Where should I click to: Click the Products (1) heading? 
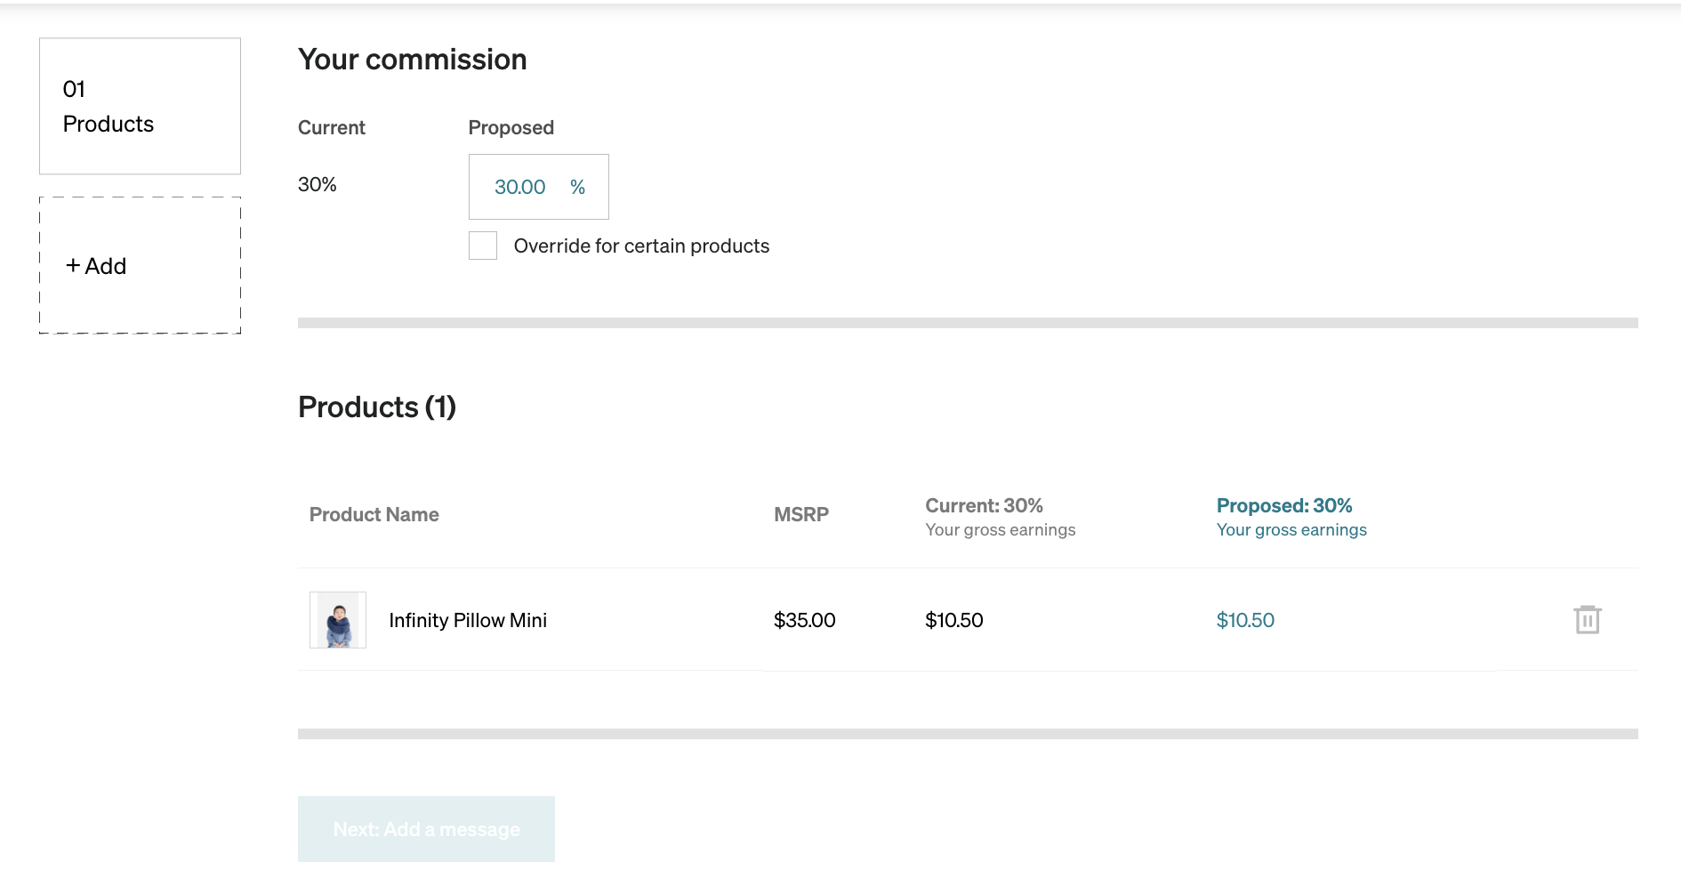(x=377, y=407)
